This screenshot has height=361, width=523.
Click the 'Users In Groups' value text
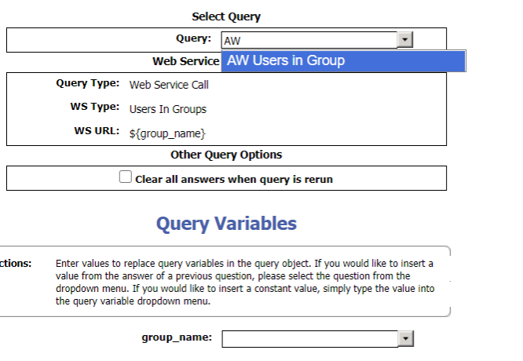coord(168,109)
